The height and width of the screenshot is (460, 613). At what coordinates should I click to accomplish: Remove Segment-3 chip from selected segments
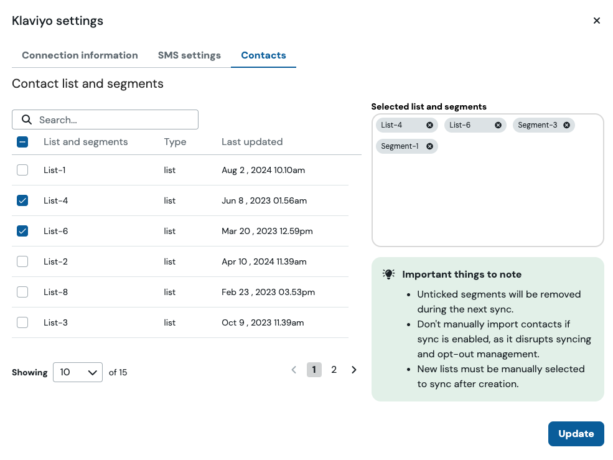point(566,125)
